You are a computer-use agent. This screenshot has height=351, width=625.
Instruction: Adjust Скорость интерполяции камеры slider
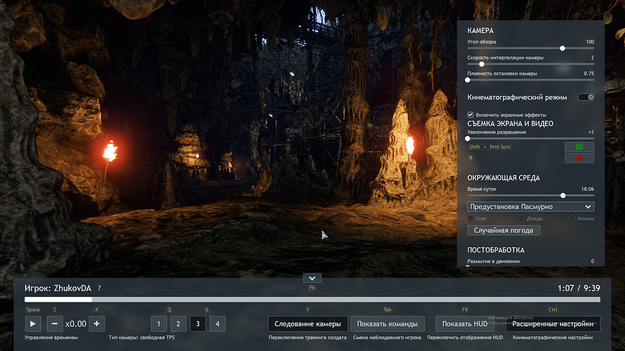[531, 64]
